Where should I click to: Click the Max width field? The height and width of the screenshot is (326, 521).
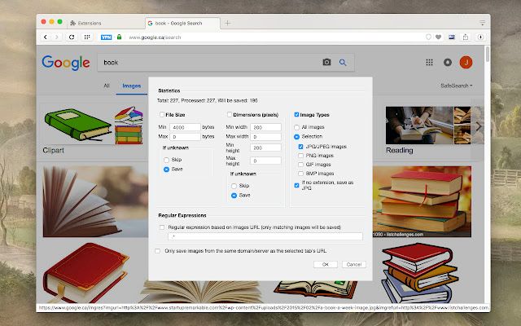pos(265,137)
